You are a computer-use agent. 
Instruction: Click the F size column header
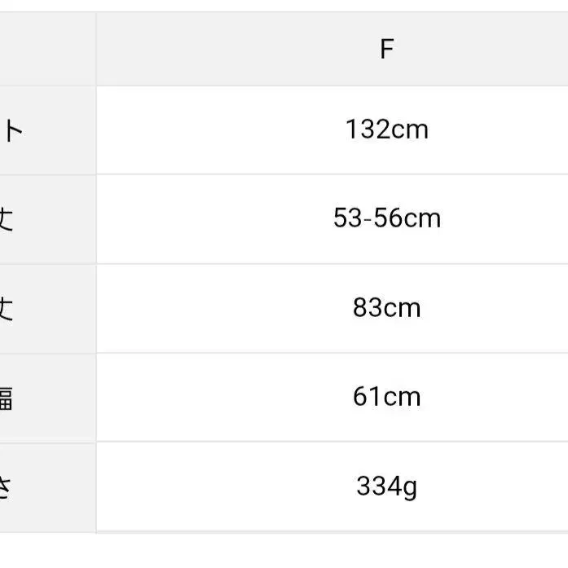click(386, 50)
